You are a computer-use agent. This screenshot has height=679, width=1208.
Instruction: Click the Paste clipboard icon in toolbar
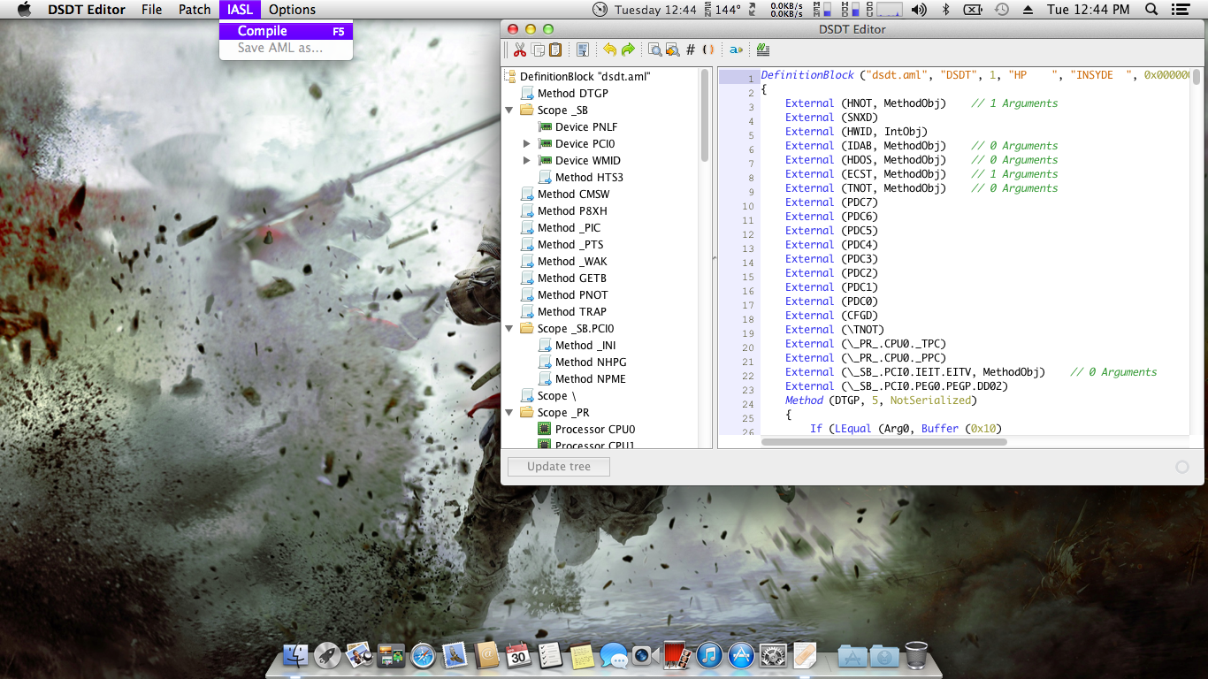555,50
